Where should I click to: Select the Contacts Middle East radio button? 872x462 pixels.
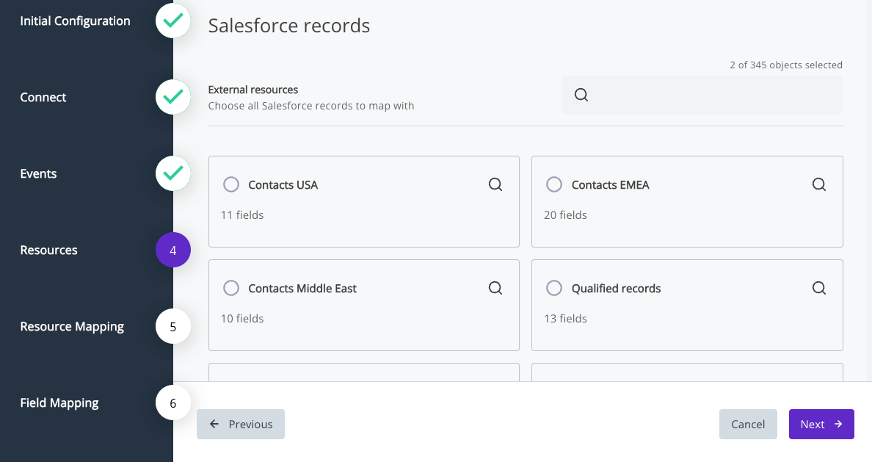tap(230, 288)
